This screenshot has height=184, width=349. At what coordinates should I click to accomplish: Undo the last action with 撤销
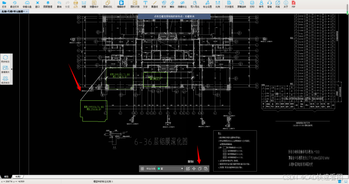click(59, 4)
